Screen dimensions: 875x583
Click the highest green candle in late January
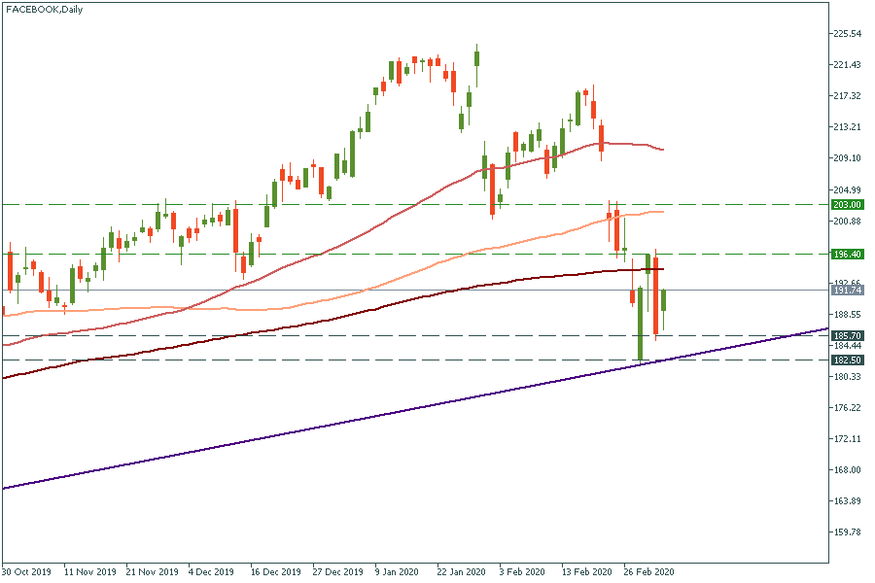point(477,55)
